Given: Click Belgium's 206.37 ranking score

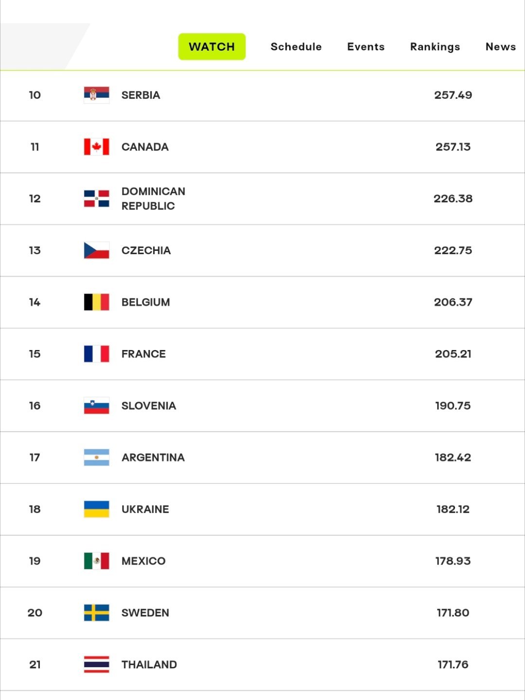Looking at the screenshot, I should tap(453, 302).
